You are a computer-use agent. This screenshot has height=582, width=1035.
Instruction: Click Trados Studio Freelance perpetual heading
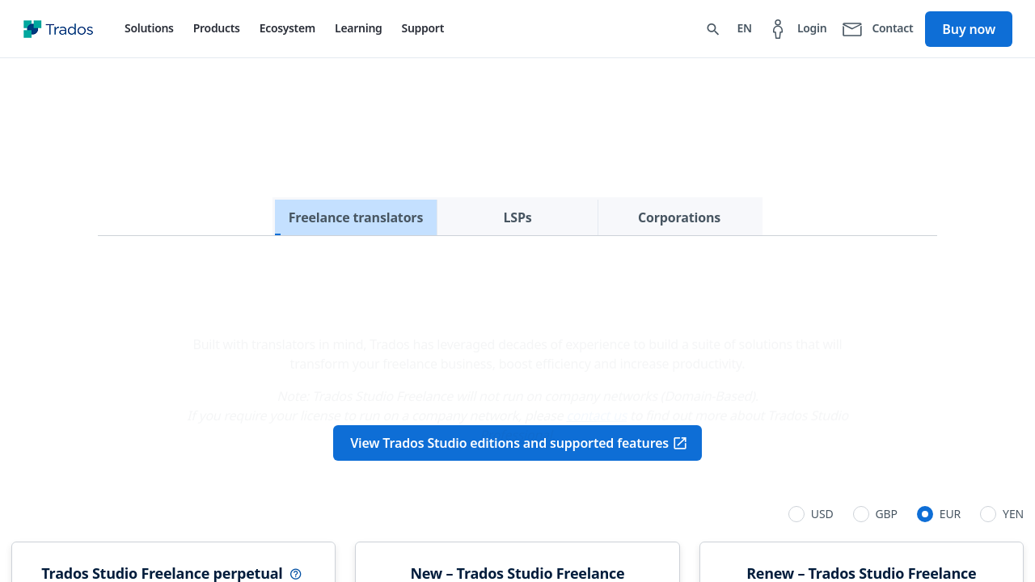click(162, 573)
